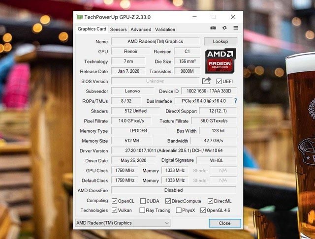Click the Bandwidth value 42.7 GB/s
Viewport: 315px width, 239px height.
tap(214, 141)
